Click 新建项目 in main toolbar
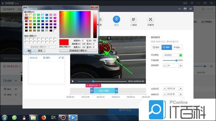The width and height of the screenshot is (216, 121). coord(9,9)
